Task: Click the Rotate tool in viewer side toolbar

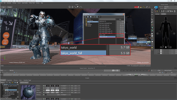Action: click(152, 17)
